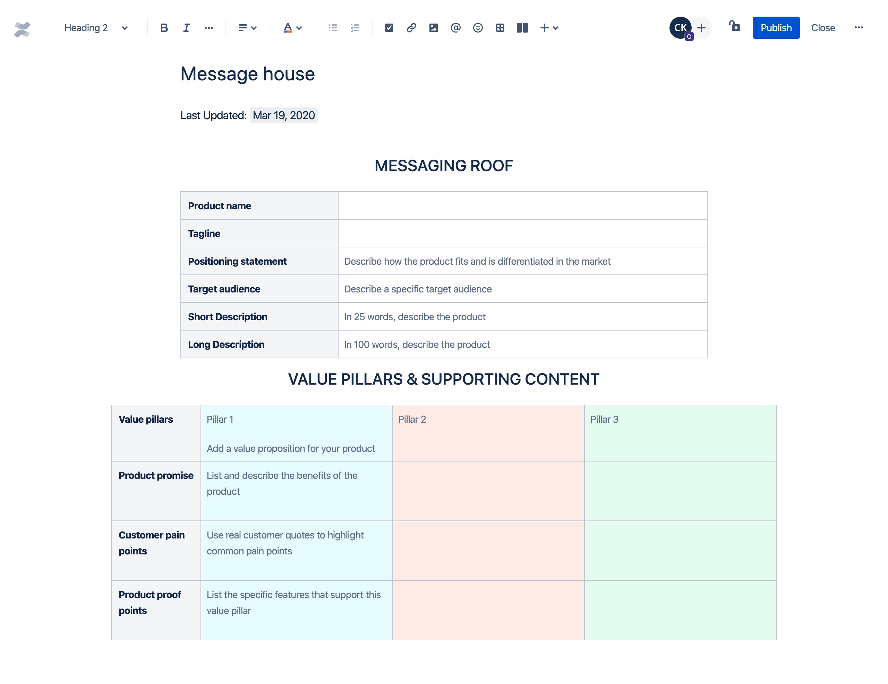Click the emoji insert icon

[x=477, y=27]
